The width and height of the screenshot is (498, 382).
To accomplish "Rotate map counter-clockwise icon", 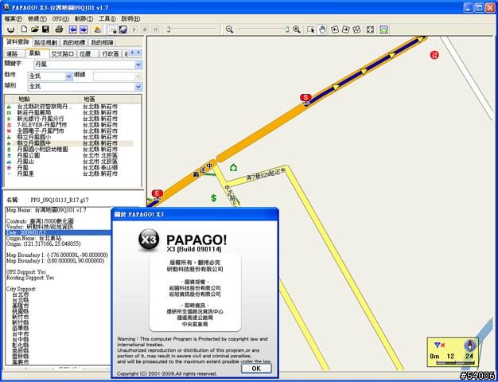I will click(x=335, y=29).
